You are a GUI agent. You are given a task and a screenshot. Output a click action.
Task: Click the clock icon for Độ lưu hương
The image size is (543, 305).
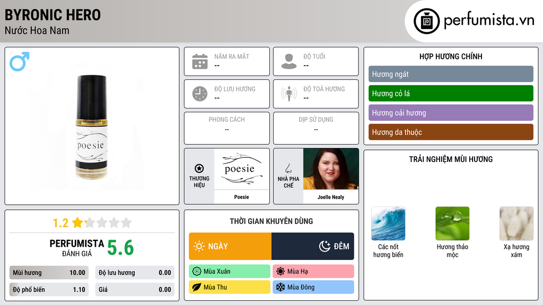(x=200, y=94)
